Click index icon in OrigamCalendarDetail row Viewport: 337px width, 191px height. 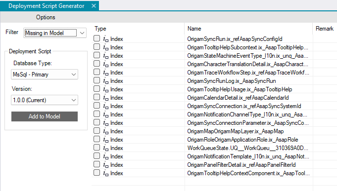(105, 98)
